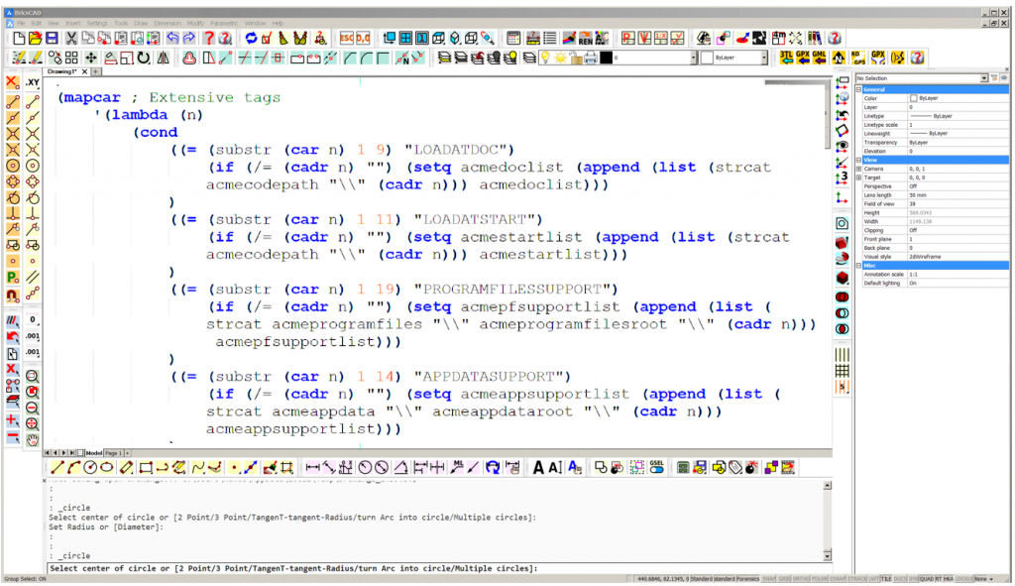Image resolution: width=1015 pixels, height=586 pixels.
Task: Add a new drawing tab with plus
Action: (x=96, y=71)
